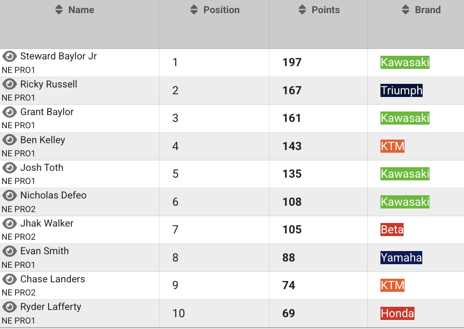
Task: Click the eye icon next to Nicholas Defeo
Action: click(10, 195)
